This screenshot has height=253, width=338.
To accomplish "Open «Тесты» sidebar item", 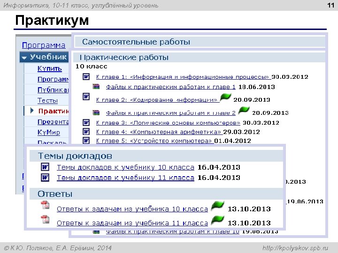I will pyautogui.click(x=47, y=100).
